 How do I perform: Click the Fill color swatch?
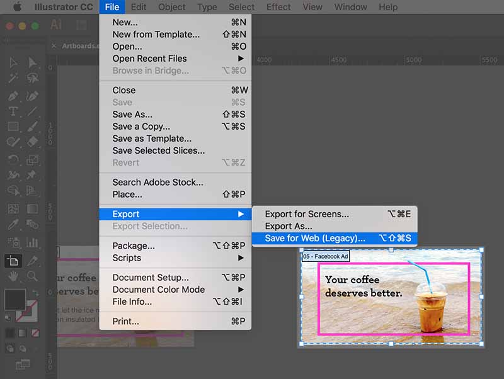coord(15,298)
